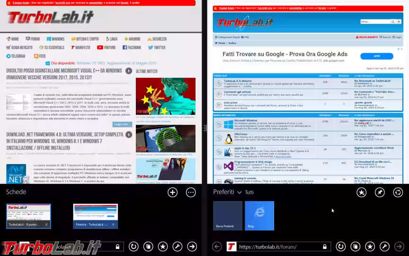Image resolution: width=409 pixels, height=256 pixels.
Task: Open the 'Barra Preferiti' favorites tile
Action: pos(228,216)
